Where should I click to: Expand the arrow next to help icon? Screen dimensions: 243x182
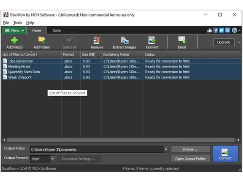click(239, 30)
